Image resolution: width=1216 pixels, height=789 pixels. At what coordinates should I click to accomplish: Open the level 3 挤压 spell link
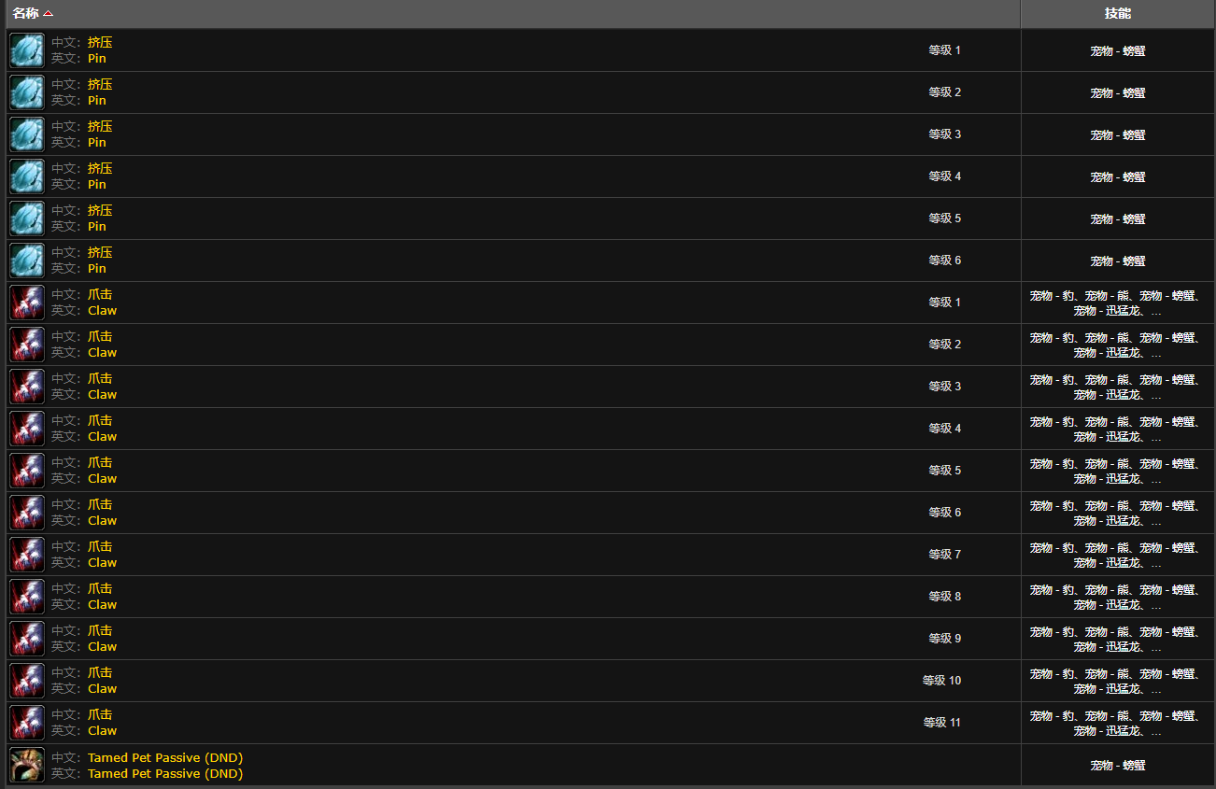tap(100, 126)
